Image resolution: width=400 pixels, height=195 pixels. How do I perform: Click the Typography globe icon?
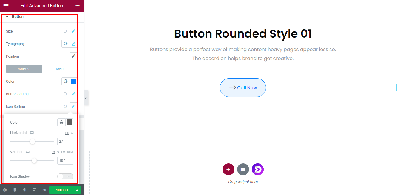coord(66,44)
